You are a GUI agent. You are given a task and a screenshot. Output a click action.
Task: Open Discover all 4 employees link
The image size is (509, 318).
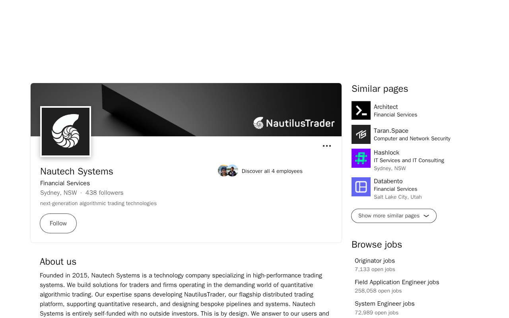coord(272,171)
